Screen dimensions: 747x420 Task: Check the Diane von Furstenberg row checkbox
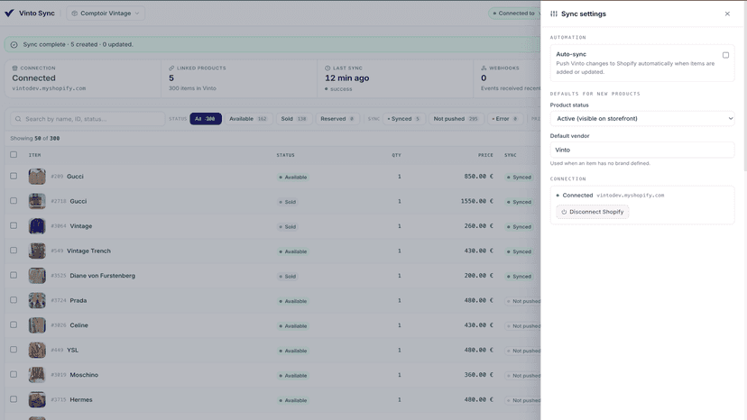[14, 275]
